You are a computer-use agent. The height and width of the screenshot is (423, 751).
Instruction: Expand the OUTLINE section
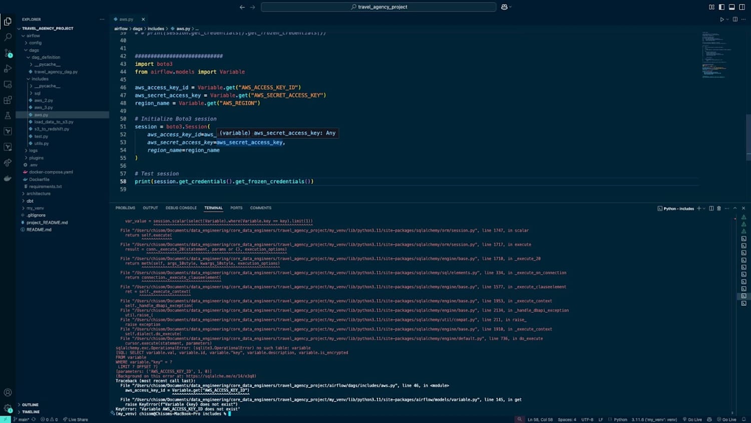point(30,404)
